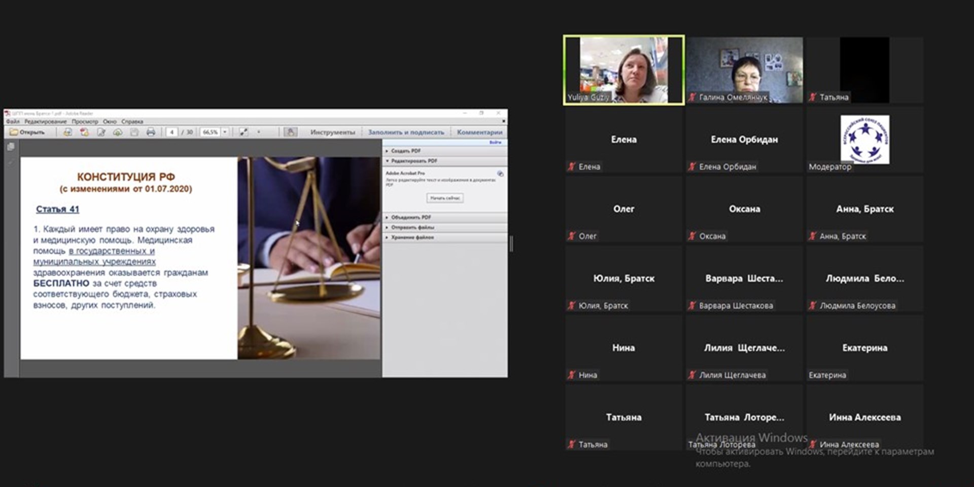This screenshot has height=487, width=974.
Task: Expand the Создать PDF panel section
Action: coord(406,151)
